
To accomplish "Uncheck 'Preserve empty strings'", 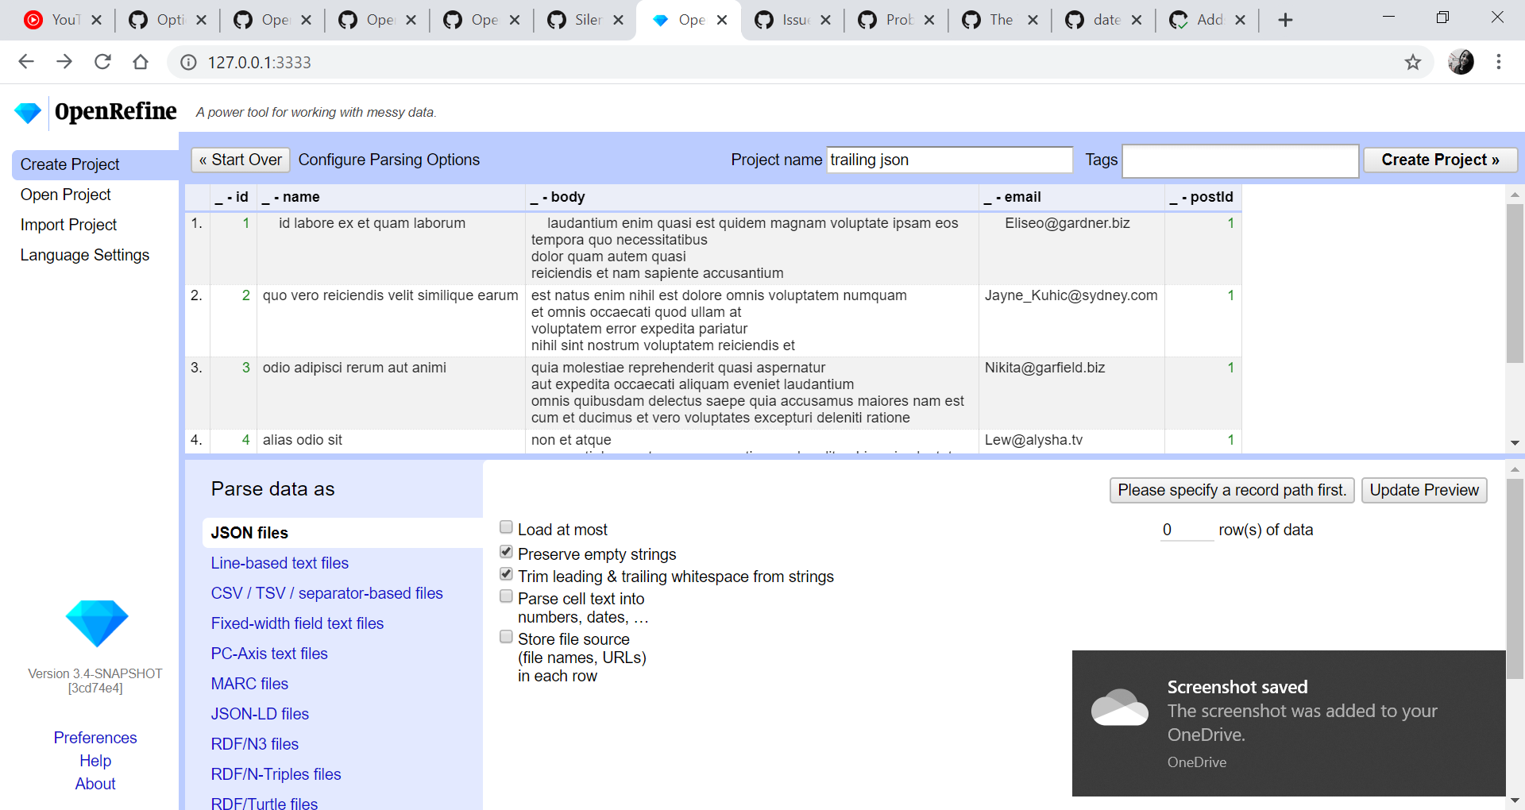I will click(x=506, y=552).
